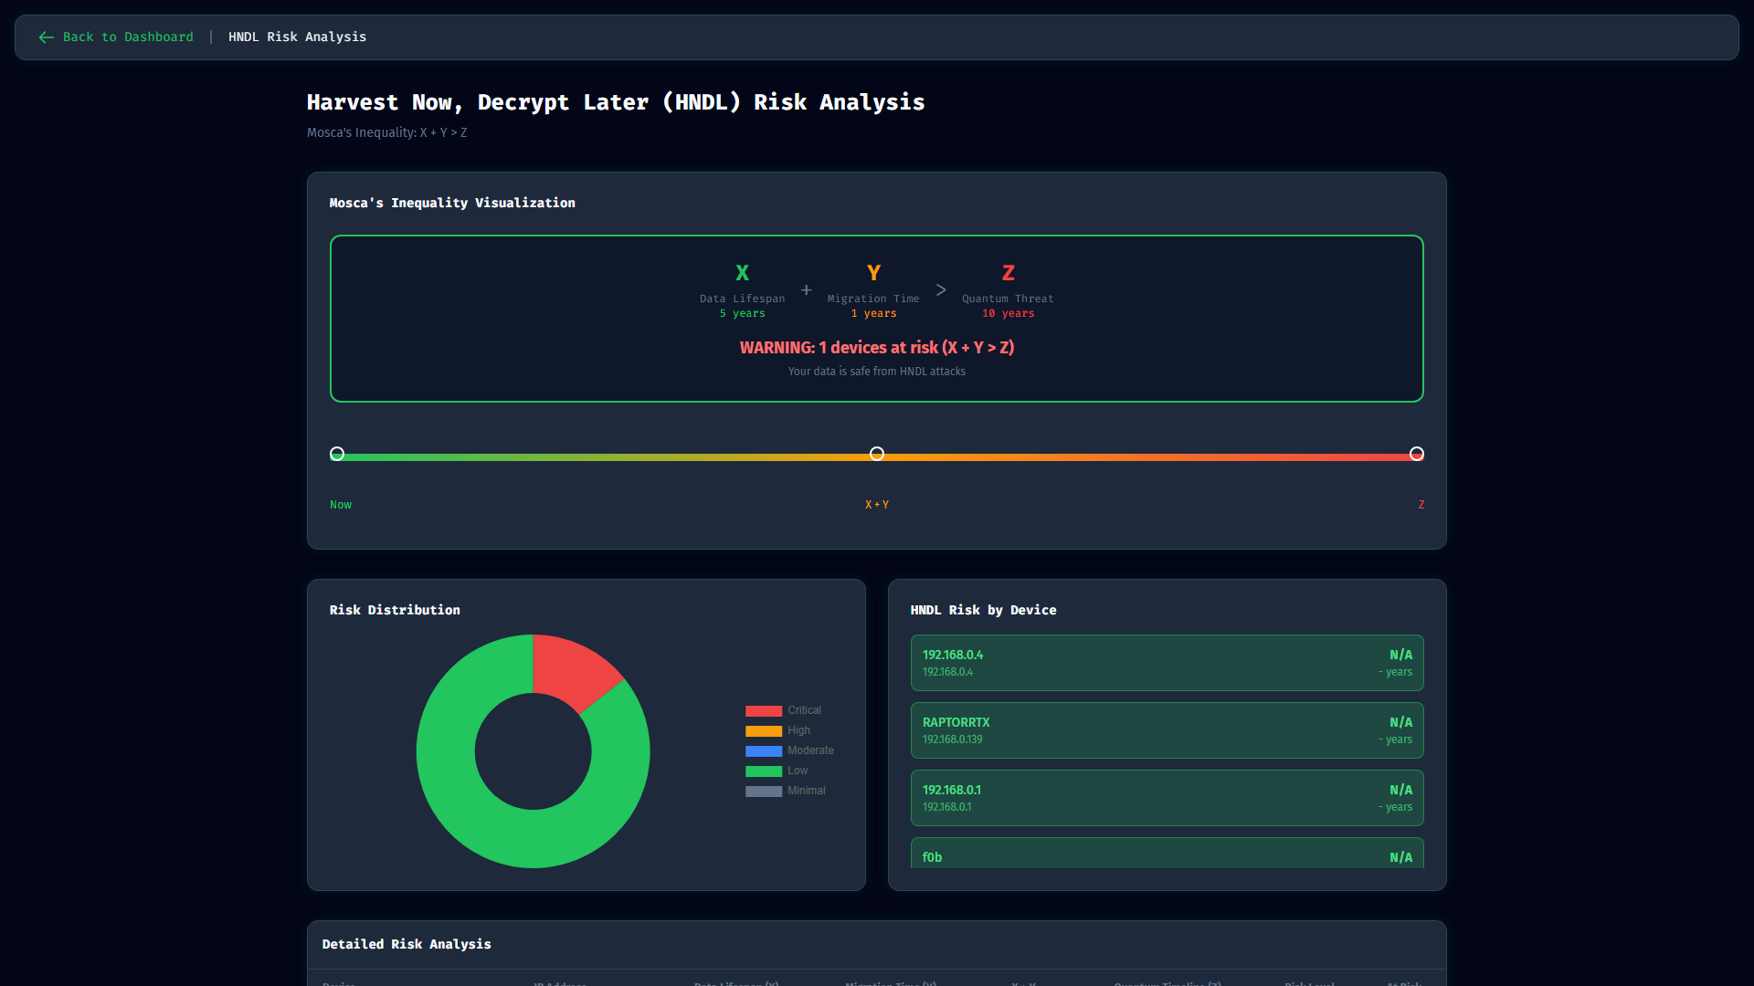This screenshot has height=986, width=1754.
Task: Toggle the Minimal legend swatch
Action: [x=764, y=792]
